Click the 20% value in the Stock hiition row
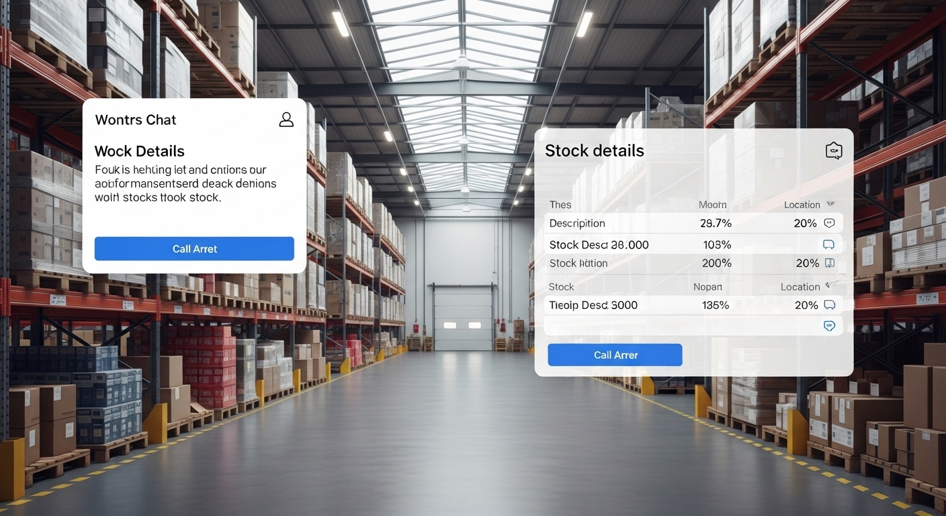This screenshot has height=516, width=946. tap(807, 263)
